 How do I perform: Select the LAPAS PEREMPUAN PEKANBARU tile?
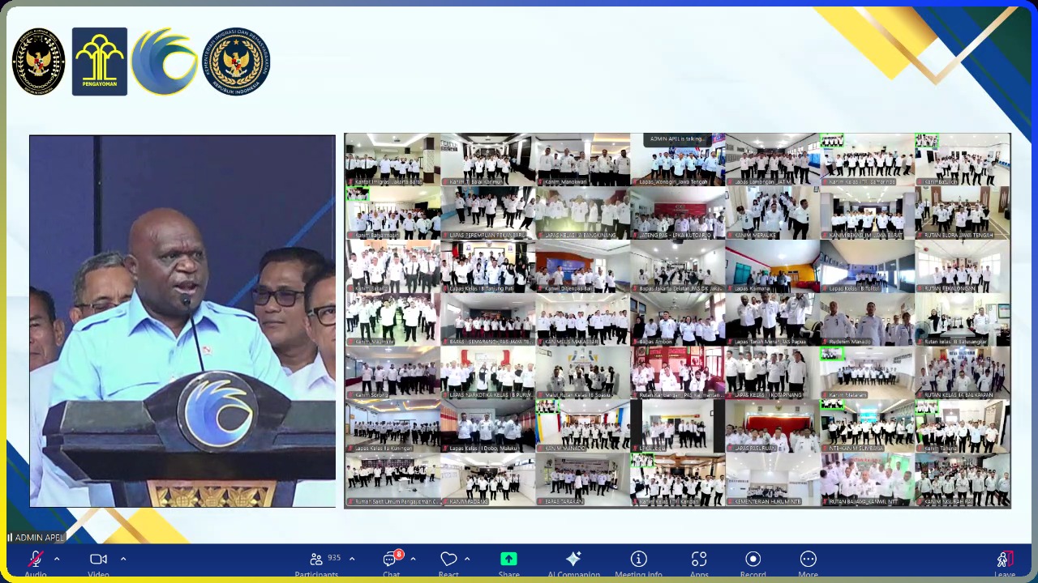coord(487,213)
